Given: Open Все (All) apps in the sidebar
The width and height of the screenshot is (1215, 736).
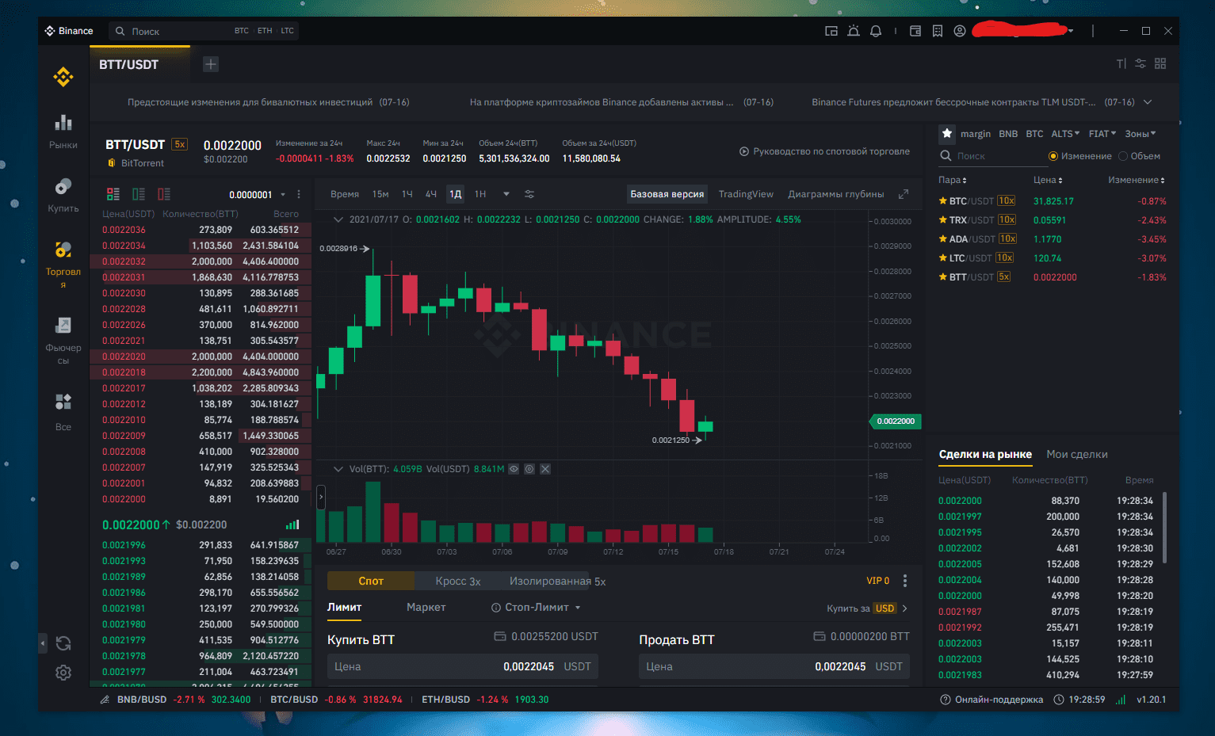Looking at the screenshot, I should [x=63, y=412].
